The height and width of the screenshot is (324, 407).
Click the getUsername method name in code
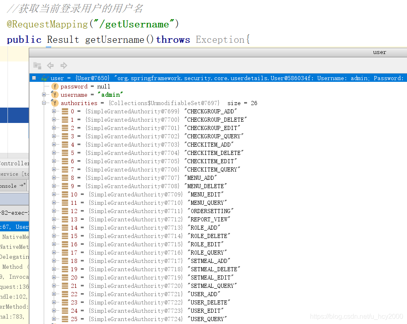(x=115, y=39)
